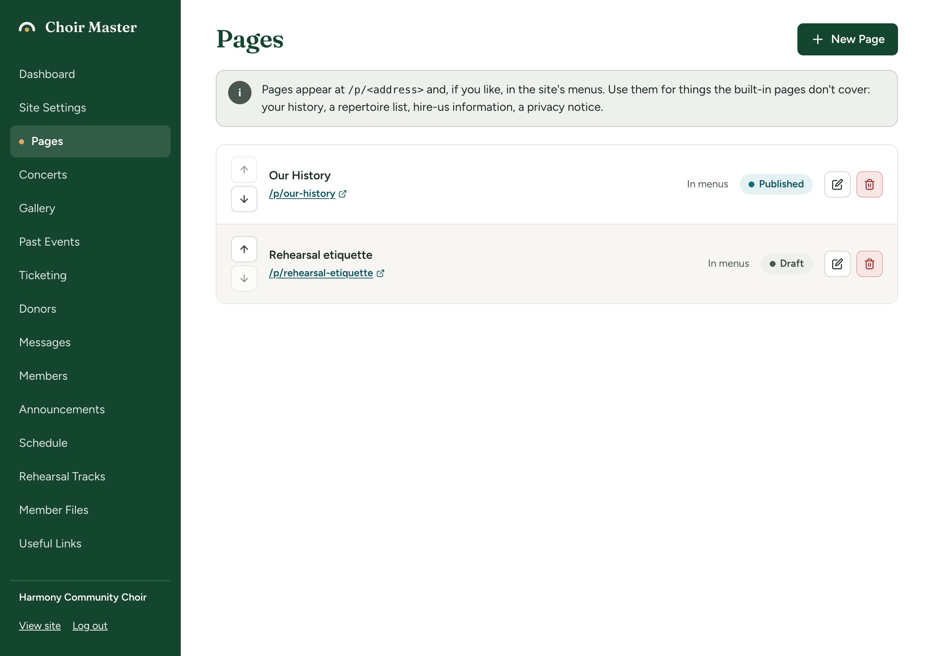Delete the Our History page
The width and height of the screenshot is (933, 656).
(x=869, y=184)
